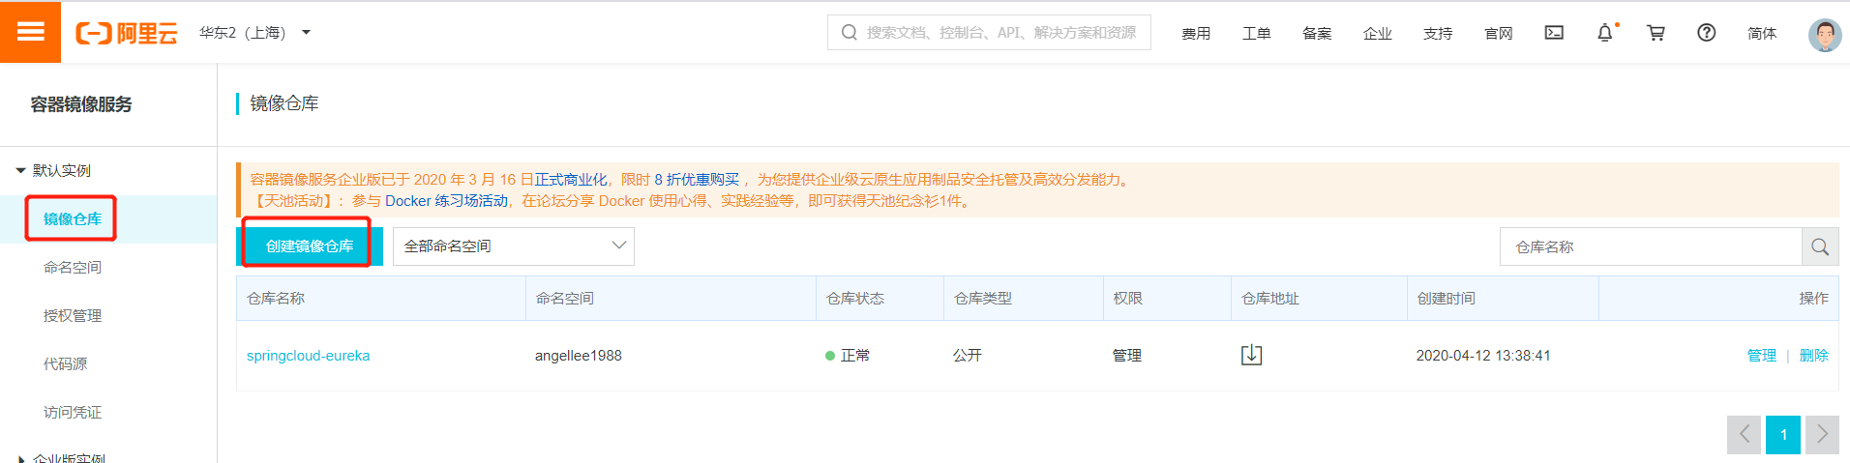
Task: Click the 仓库名称 column header
Action: (x=276, y=299)
